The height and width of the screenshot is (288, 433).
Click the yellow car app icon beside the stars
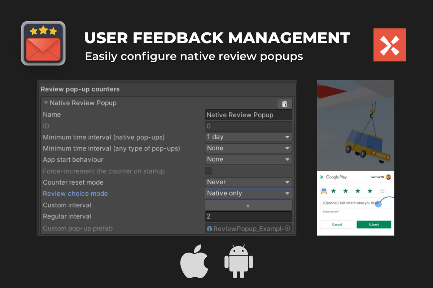point(324,191)
